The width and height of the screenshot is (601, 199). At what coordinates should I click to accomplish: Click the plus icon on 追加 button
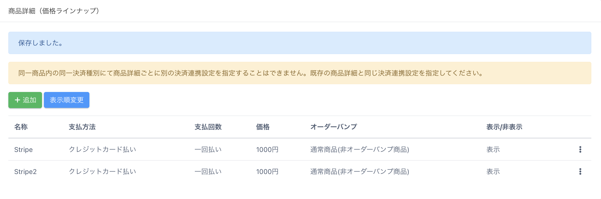(x=18, y=100)
